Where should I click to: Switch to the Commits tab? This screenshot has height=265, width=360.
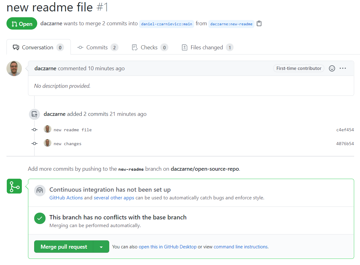point(97,47)
